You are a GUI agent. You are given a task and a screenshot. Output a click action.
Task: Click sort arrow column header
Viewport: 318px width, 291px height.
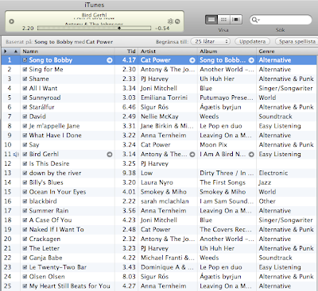click(x=16, y=52)
